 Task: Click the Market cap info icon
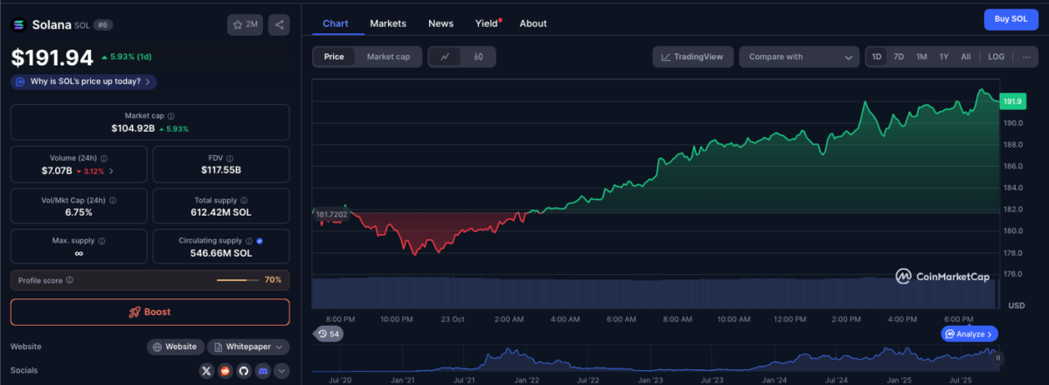pyautogui.click(x=170, y=116)
